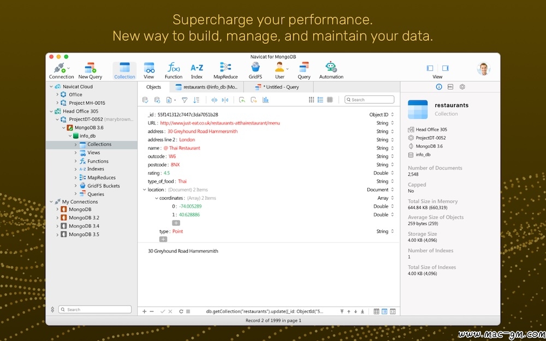
Task: Switch to the Untitled - Query tab
Action: [x=278, y=87]
